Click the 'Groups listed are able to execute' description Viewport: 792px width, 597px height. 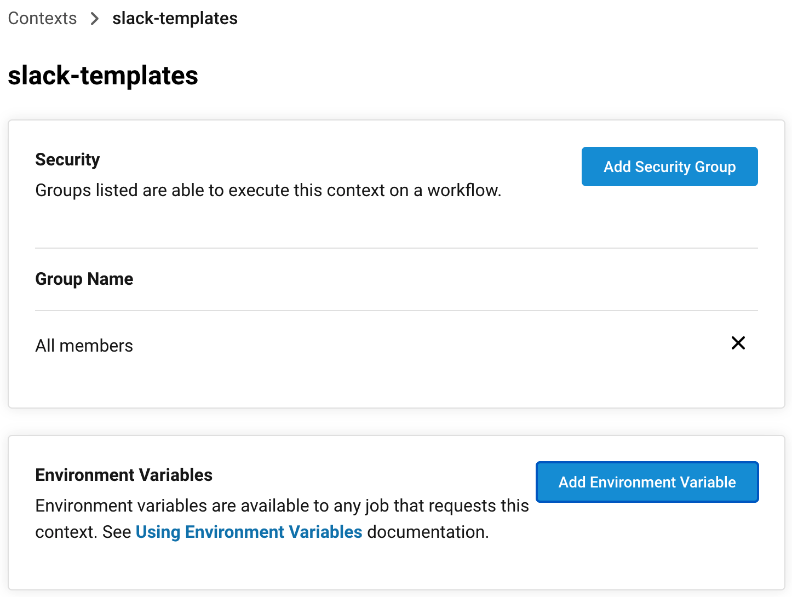pos(268,190)
